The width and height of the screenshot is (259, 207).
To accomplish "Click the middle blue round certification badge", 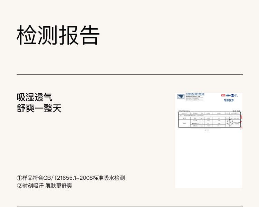I will [x=229, y=95].
